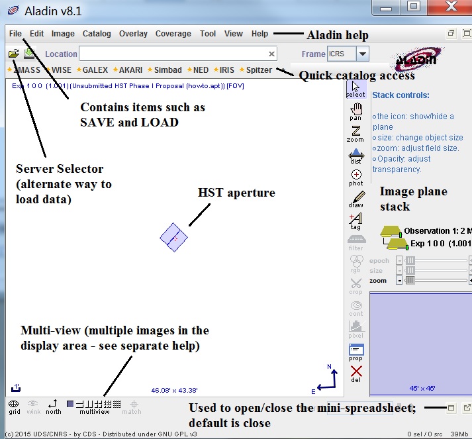
Task: Clear the Location field with X
Action: pyautogui.click(x=271, y=54)
